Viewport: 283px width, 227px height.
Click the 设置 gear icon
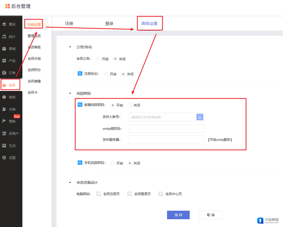point(4,158)
